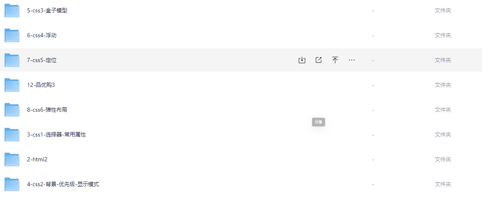Screen dimensions: 482x199
Task: Click download icon on 7-css5-定位 row
Action: 302,60
